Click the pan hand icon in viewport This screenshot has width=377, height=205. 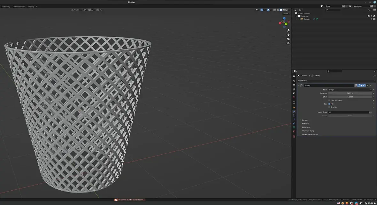(x=288, y=34)
